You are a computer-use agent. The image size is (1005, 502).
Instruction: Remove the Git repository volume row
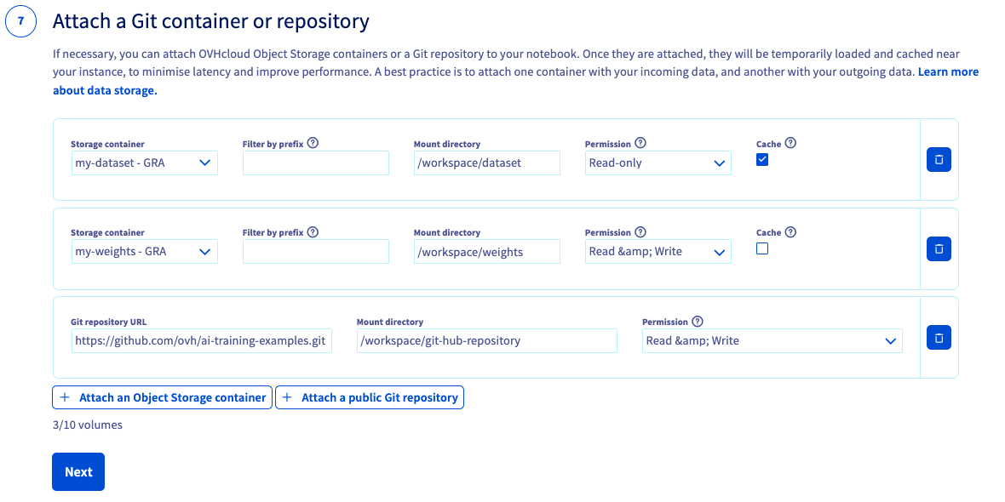[939, 338]
